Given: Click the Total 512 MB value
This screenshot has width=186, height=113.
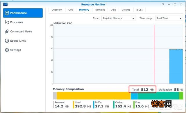Looking at the screenshot, I should (x=143, y=90).
